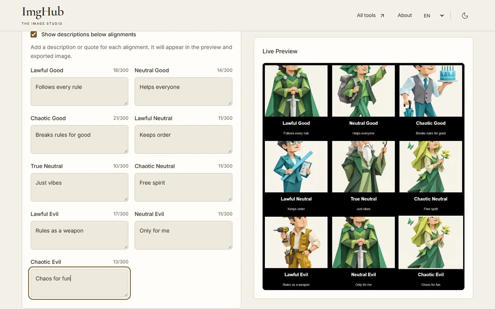Image resolution: width=495 pixels, height=309 pixels.
Task: Click 'Follows every rule' preview caption
Action: coord(296,133)
